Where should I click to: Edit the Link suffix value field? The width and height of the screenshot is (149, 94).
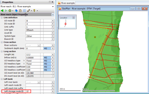33,27
